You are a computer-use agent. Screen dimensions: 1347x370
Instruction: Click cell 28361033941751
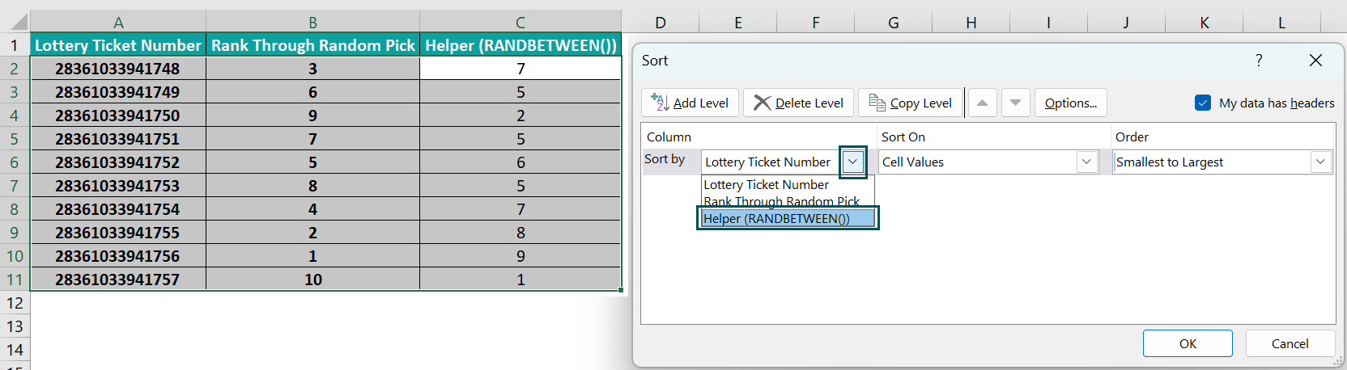[x=118, y=139]
